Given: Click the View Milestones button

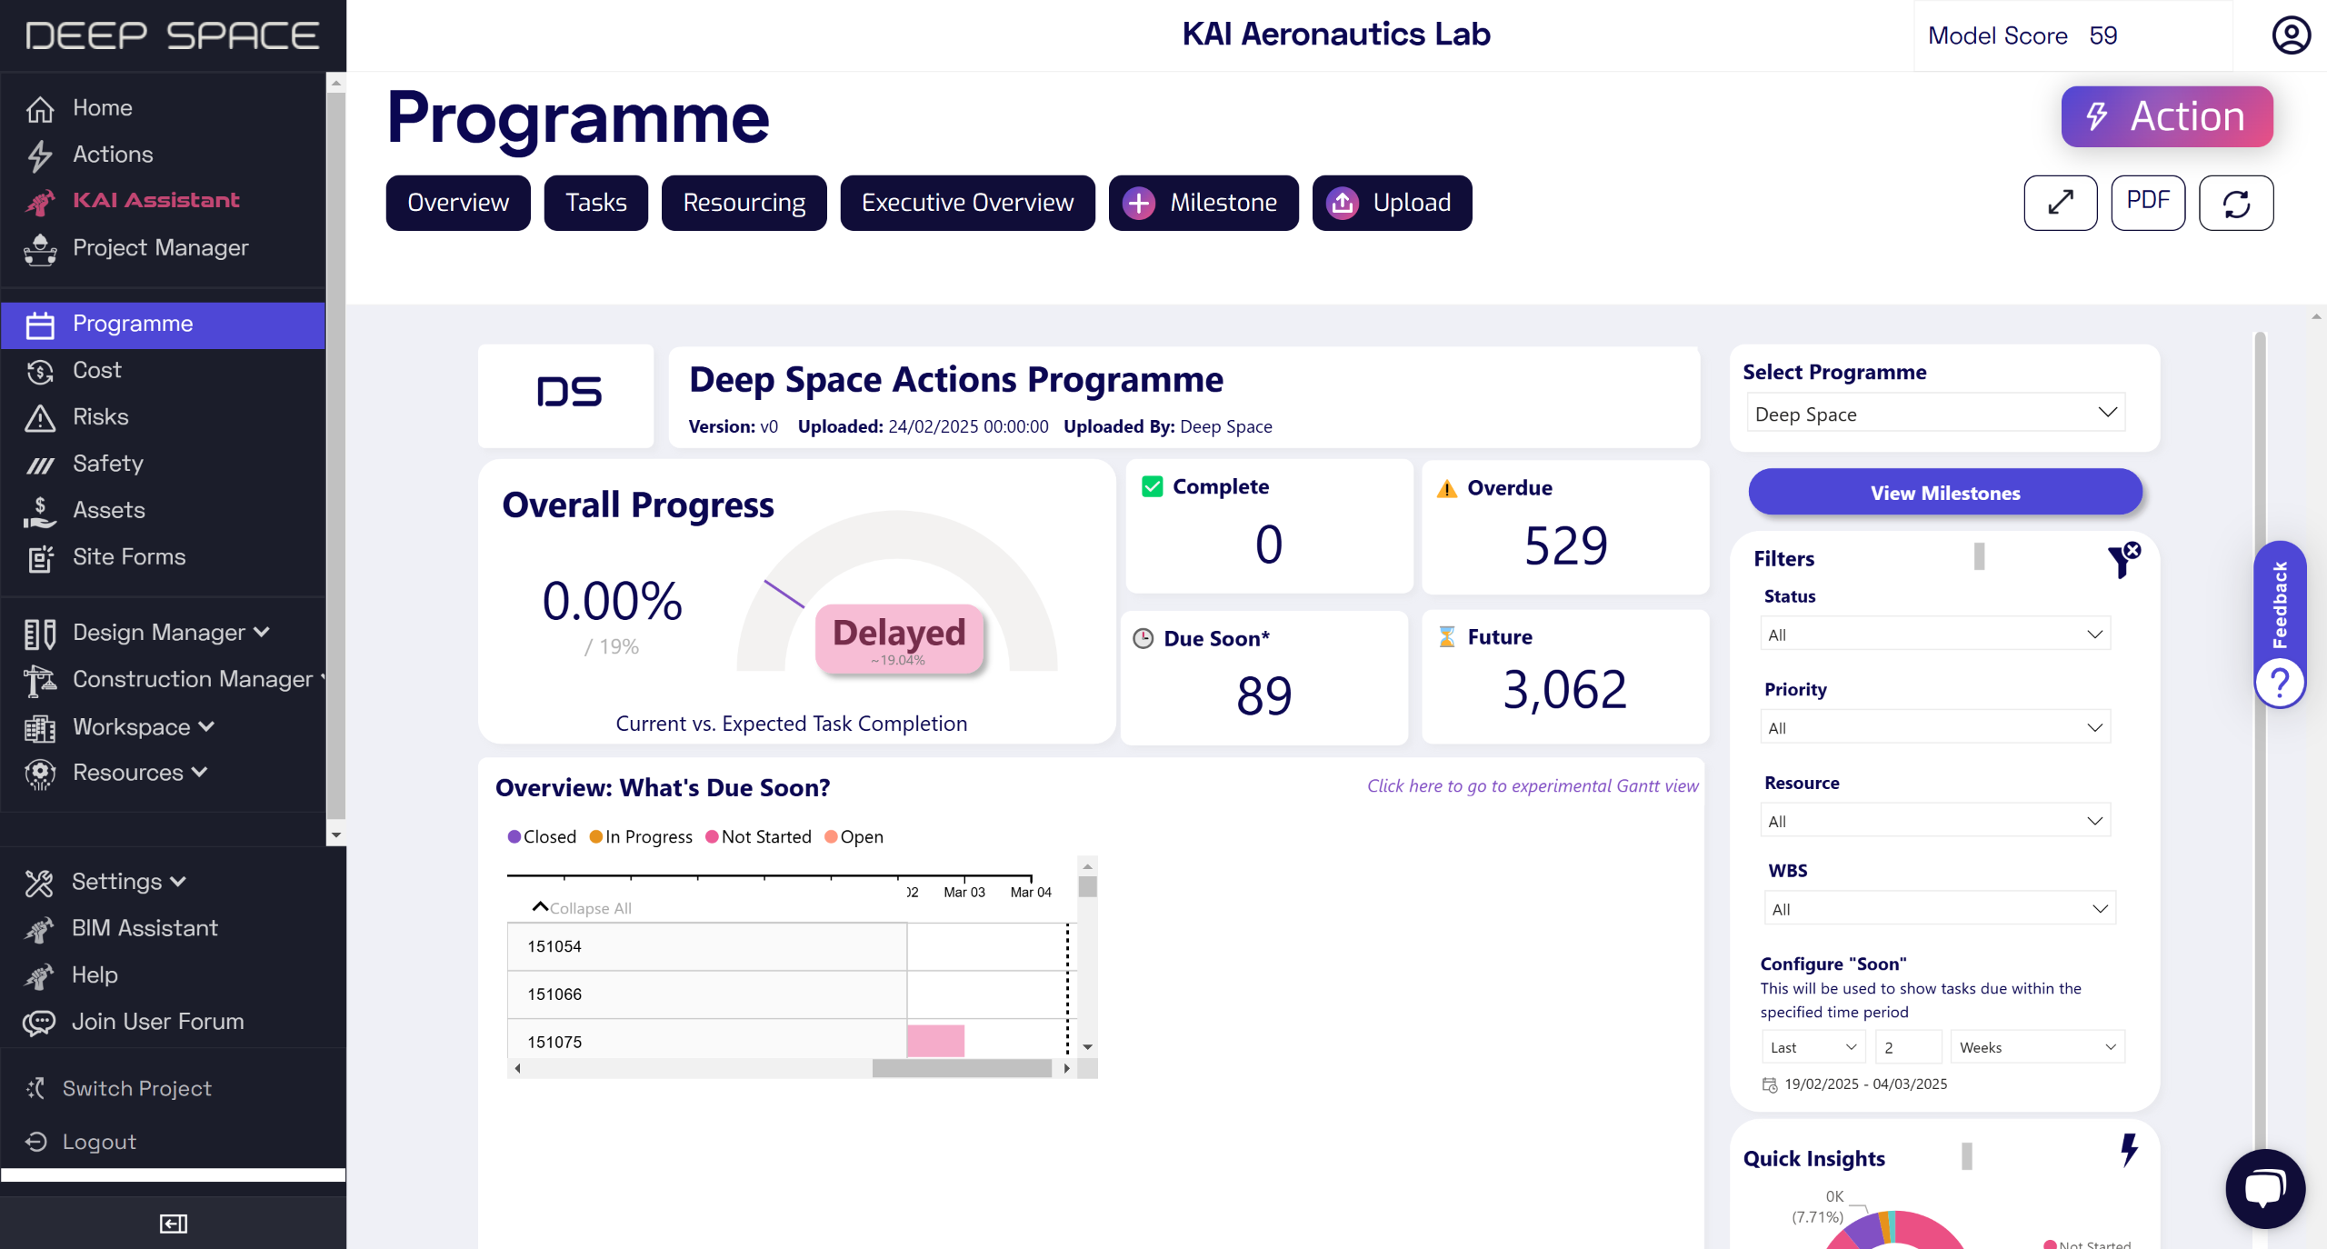Looking at the screenshot, I should tap(1944, 493).
